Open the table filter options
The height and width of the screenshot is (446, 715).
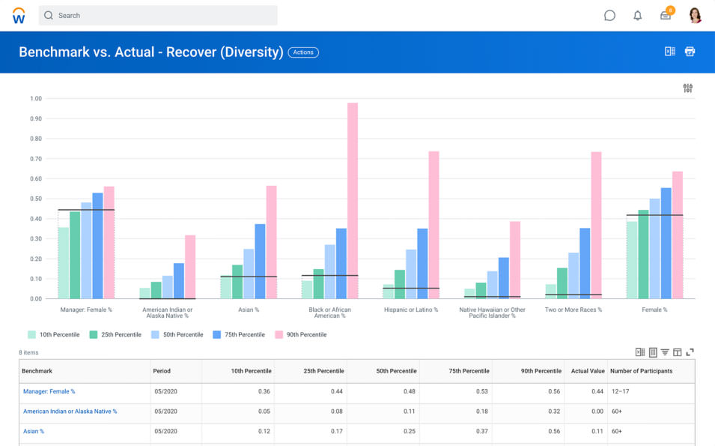pyautogui.click(x=666, y=352)
